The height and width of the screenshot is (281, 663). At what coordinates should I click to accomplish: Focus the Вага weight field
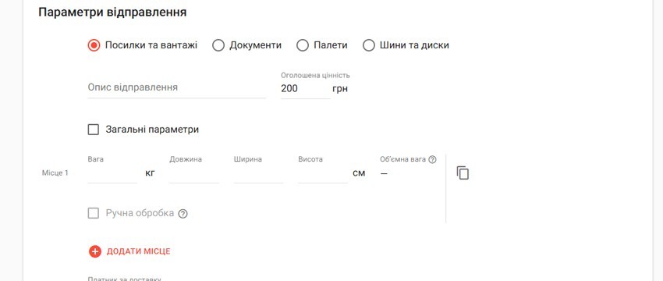(112, 173)
